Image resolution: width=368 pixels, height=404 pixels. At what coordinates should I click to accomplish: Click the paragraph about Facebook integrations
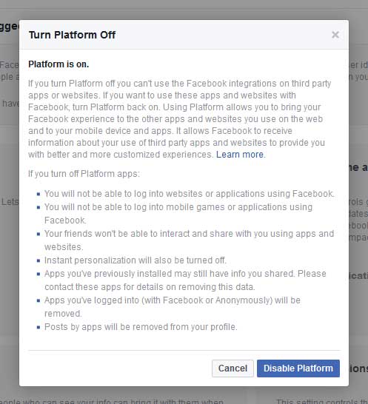(179, 119)
